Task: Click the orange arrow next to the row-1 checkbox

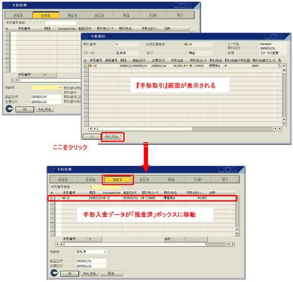Action: (x=63, y=198)
